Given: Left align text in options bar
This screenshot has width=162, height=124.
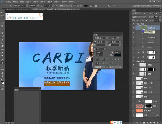Looking at the screenshot, I should [x=75, y=6].
